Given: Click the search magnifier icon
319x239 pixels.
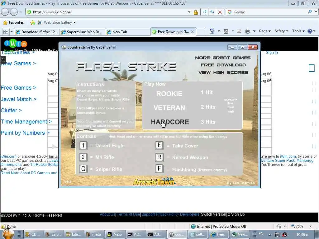Looking at the screenshot, I should pos(310,12).
